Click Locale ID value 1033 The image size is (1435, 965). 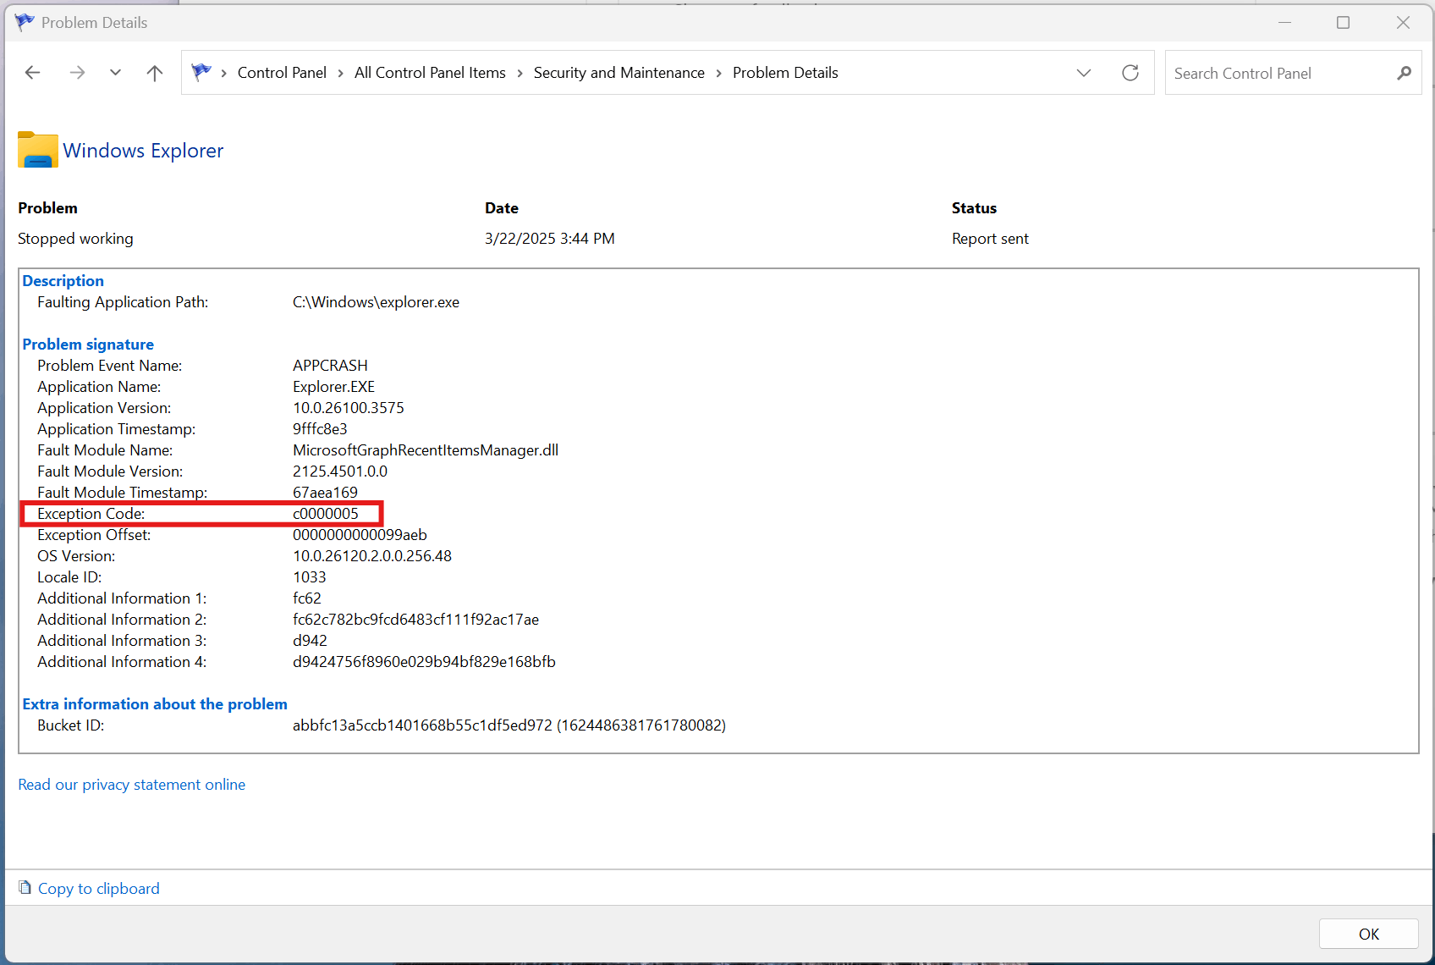309,577
